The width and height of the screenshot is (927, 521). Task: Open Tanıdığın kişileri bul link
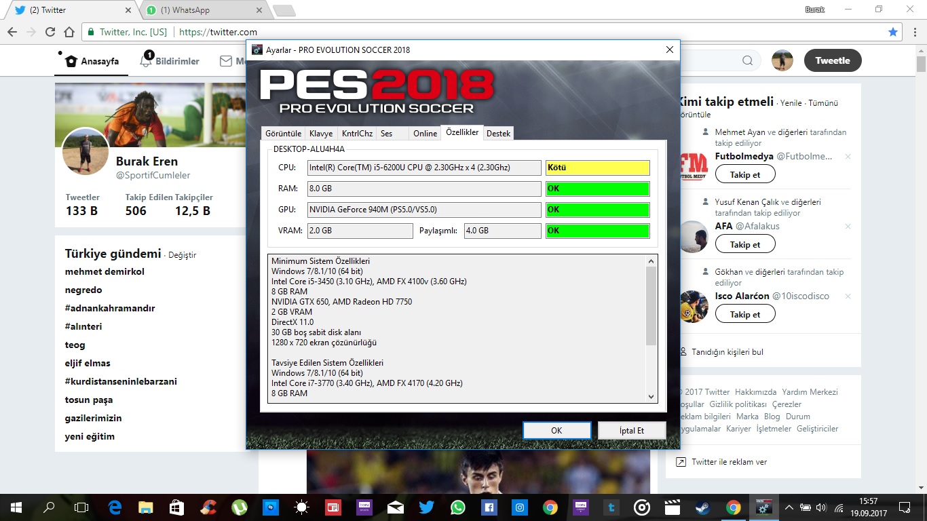[x=727, y=352]
